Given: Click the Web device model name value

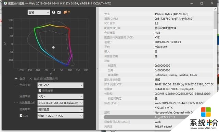Looking at the screenshot, I should tap(157, 122).
